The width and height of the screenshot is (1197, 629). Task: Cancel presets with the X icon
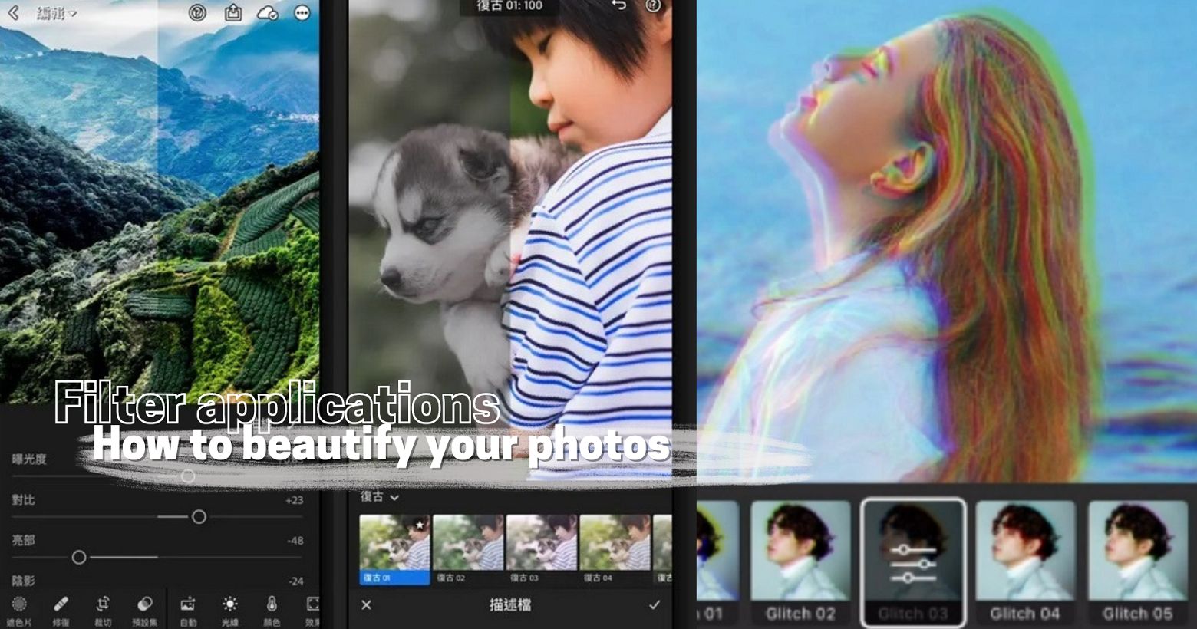pyautogui.click(x=367, y=605)
